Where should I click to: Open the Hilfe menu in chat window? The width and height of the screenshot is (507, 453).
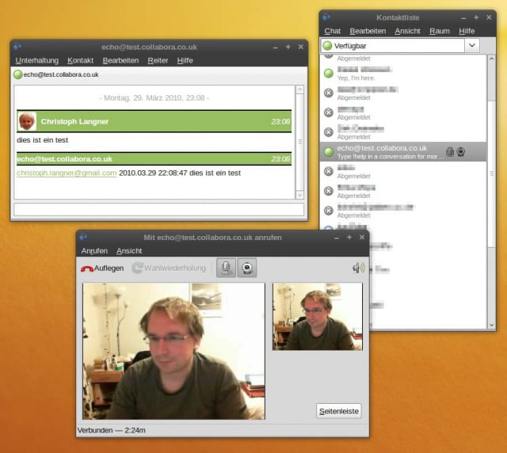(185, 60)
